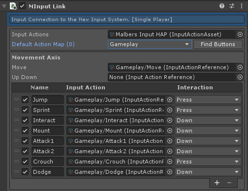Add a new input with plus button

[217, 183]
